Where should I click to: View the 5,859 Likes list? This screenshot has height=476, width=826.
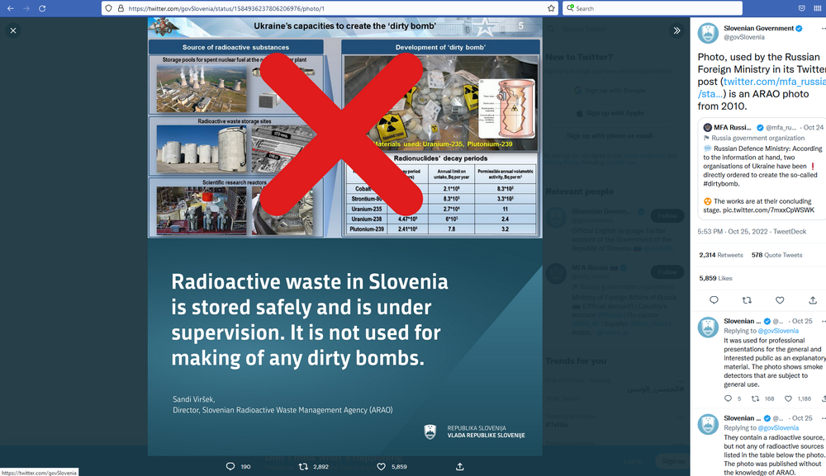pyautogui.click(x=715, y=278)
